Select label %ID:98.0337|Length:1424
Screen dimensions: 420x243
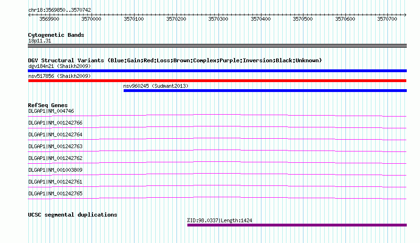[x=219, y=220]
